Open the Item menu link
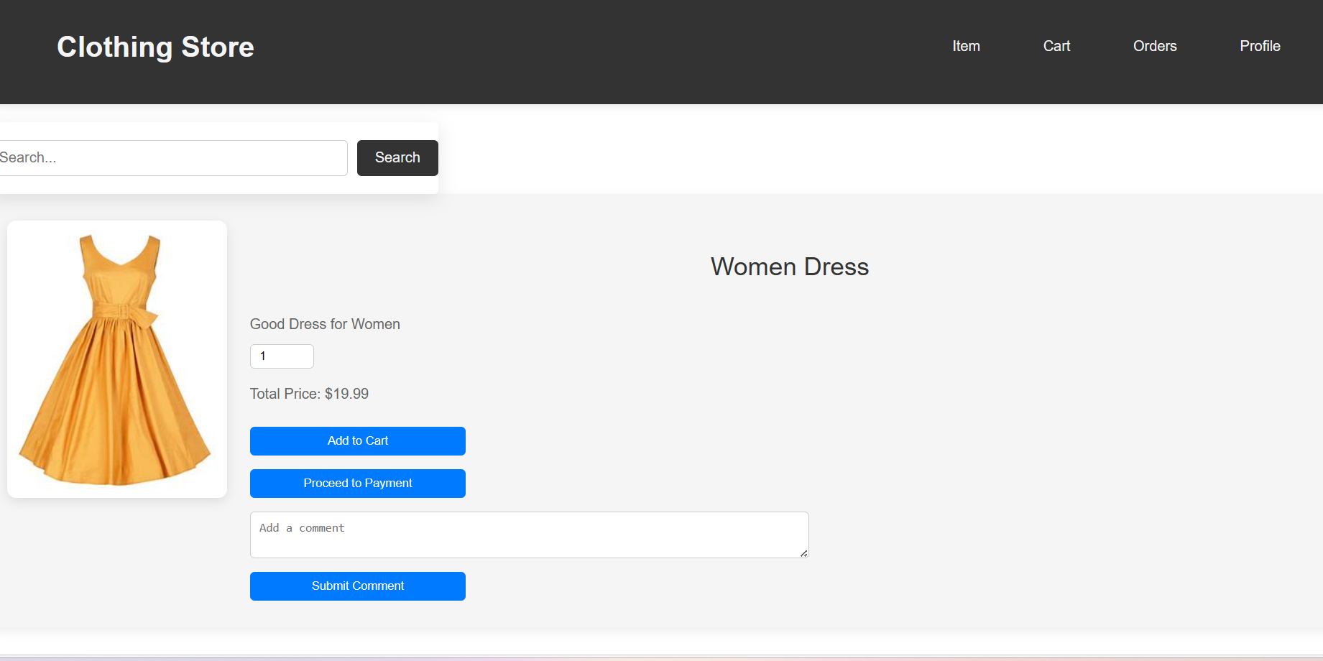This screenshot has width=1323, height=661. (966, 46)
